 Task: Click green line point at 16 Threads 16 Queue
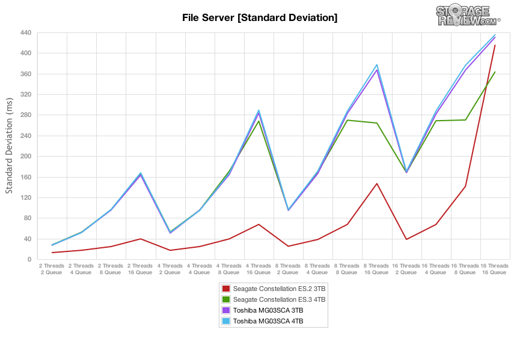coord(495,72)
